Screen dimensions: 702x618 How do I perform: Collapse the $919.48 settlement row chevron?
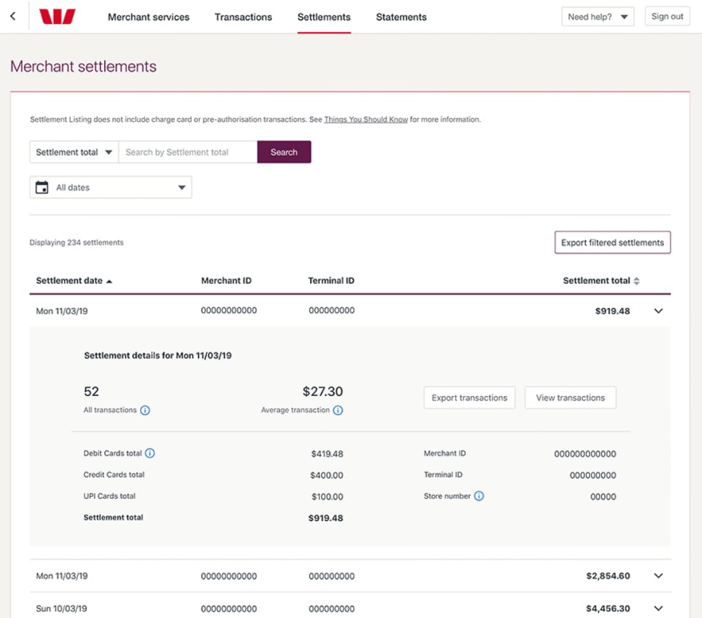tap(658, 311)
